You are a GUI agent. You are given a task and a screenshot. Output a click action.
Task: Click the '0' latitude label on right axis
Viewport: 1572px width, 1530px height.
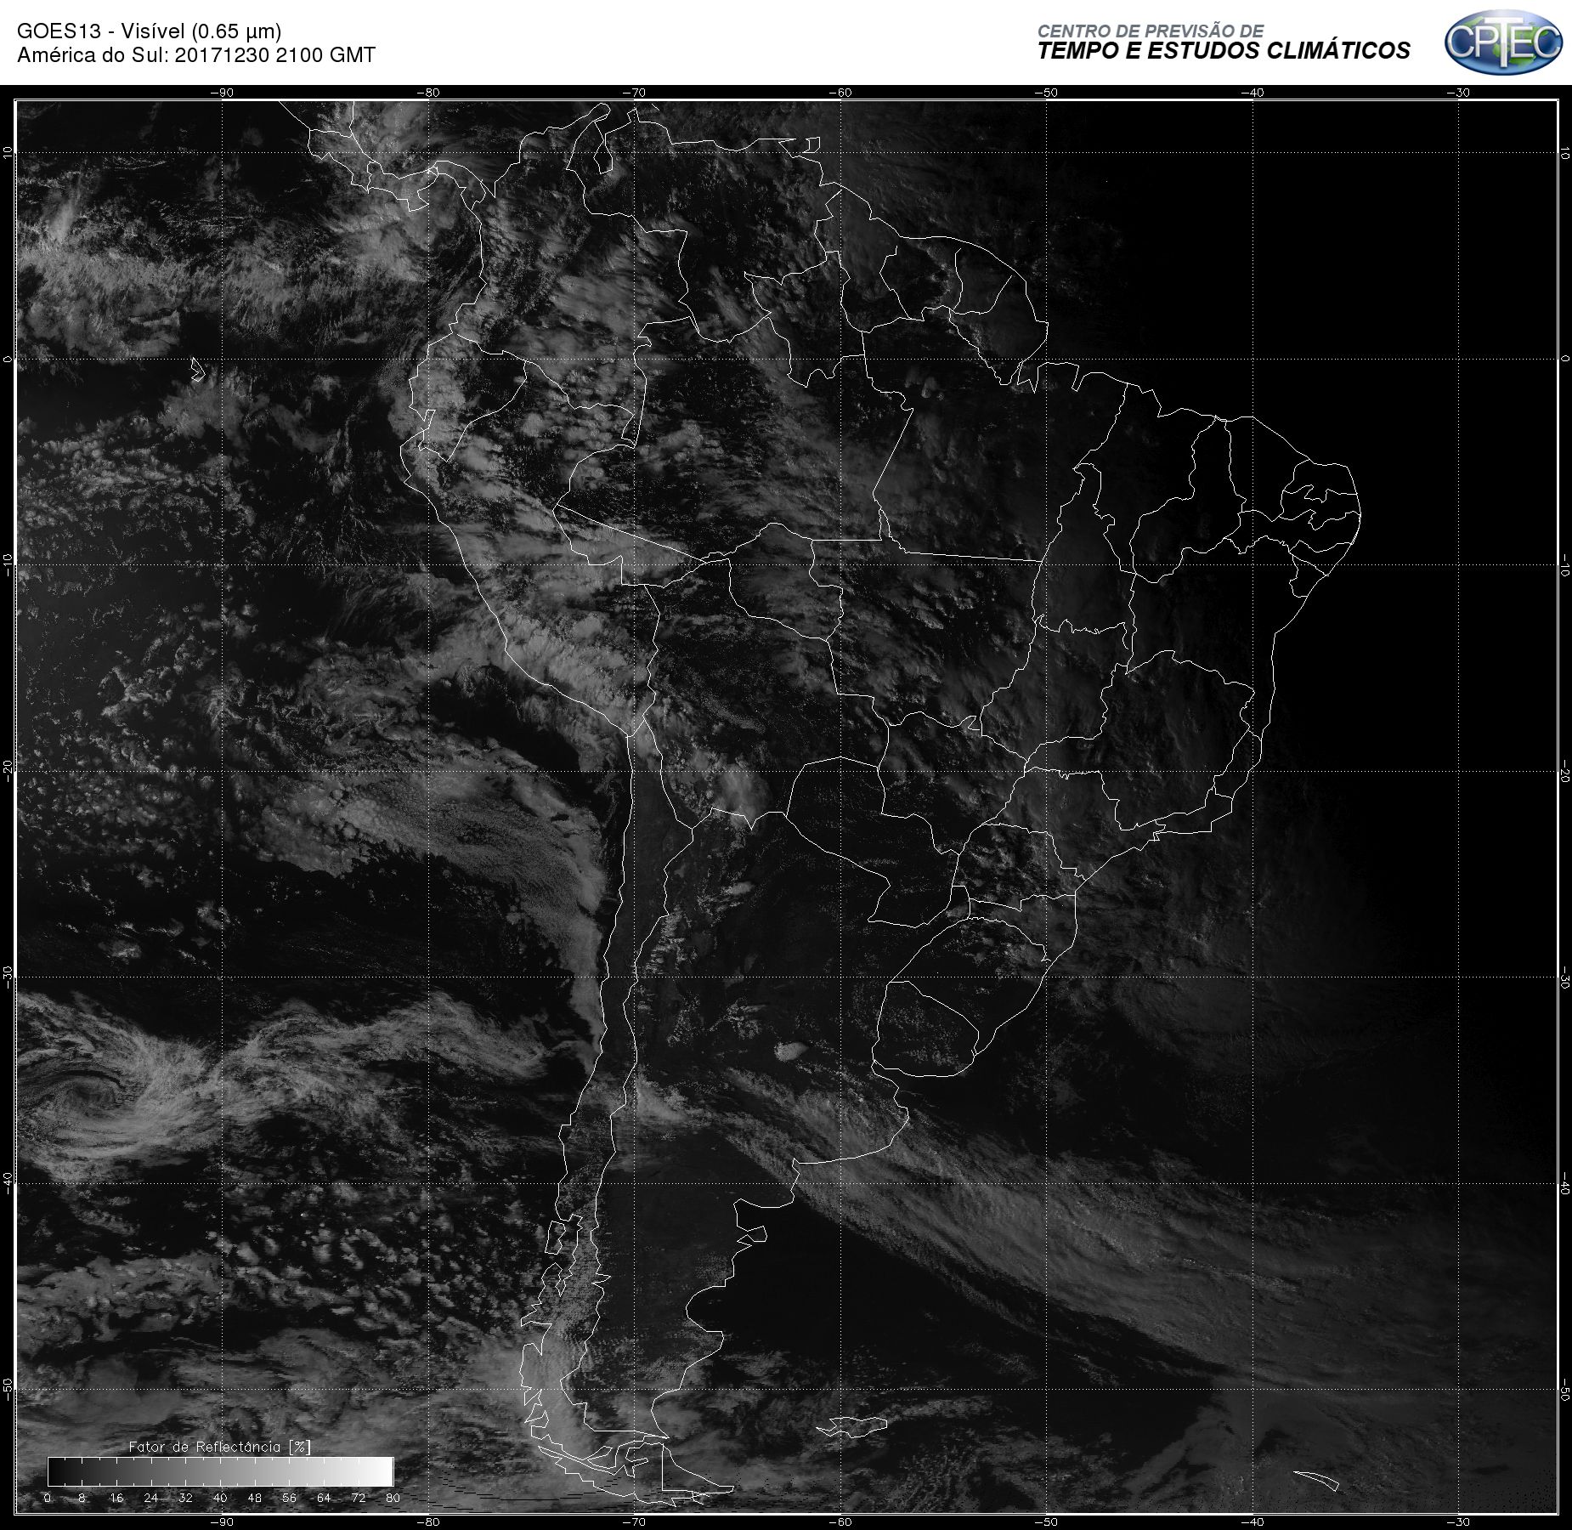(1564, 359)
